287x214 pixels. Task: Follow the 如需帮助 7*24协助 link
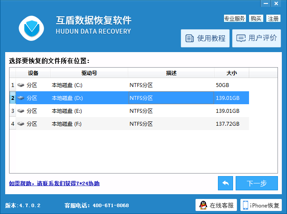coord(54,183)
